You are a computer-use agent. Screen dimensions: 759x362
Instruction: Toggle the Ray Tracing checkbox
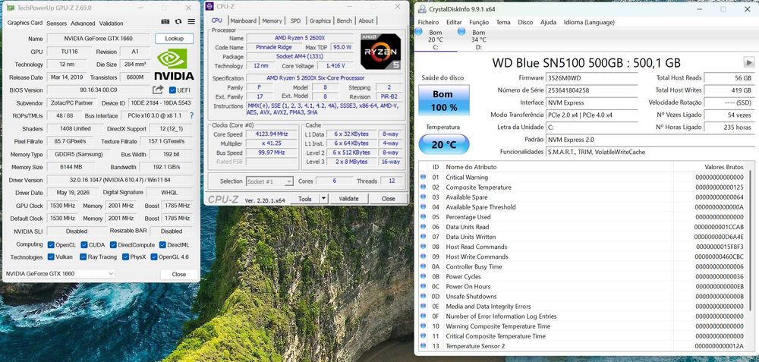(83, 257)
